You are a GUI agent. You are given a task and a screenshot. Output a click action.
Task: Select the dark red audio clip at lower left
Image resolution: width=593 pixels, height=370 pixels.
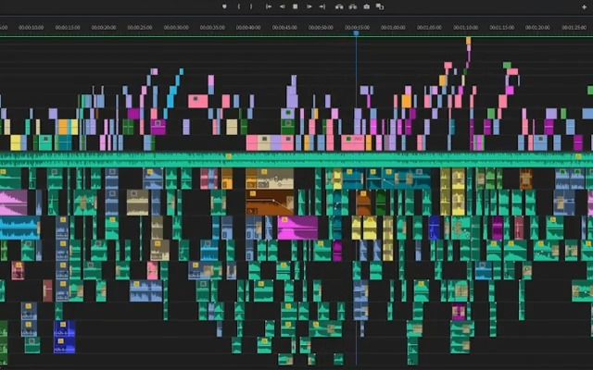[47, 290]
